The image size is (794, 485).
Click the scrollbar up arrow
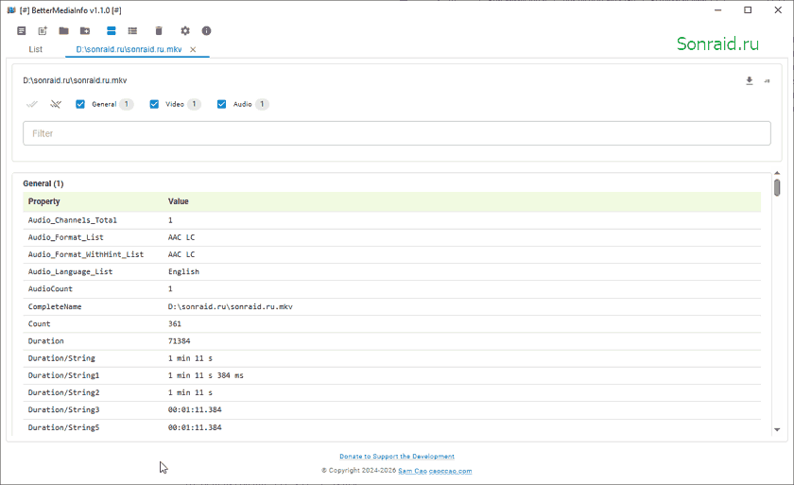click(777, 173)
